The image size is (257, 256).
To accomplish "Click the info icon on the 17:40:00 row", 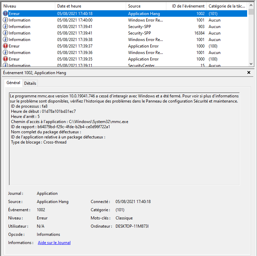I will 5,20.
